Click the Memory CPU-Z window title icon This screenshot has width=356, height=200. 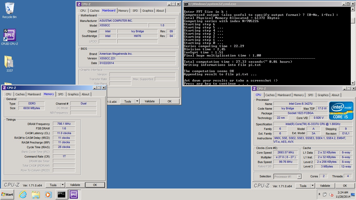[4, 88]
